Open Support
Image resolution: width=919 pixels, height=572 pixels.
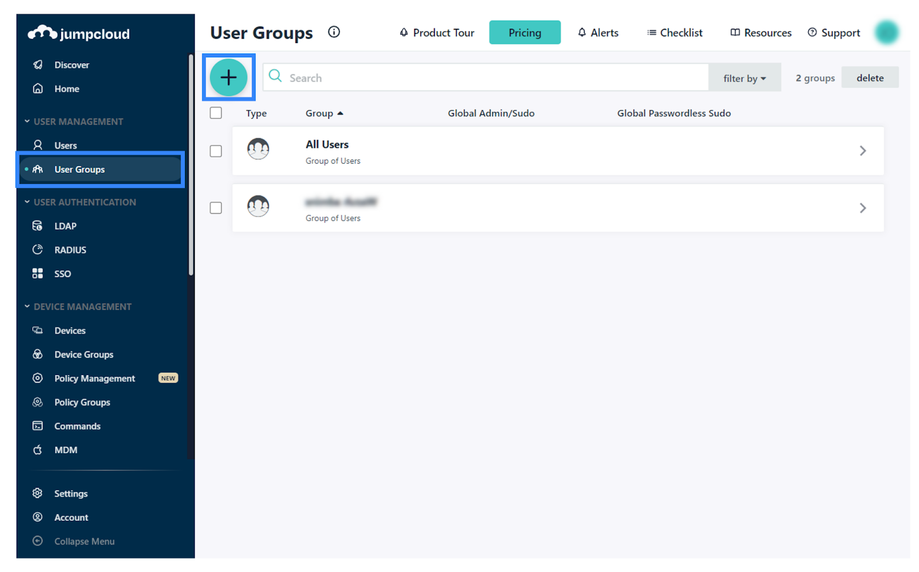834,33
